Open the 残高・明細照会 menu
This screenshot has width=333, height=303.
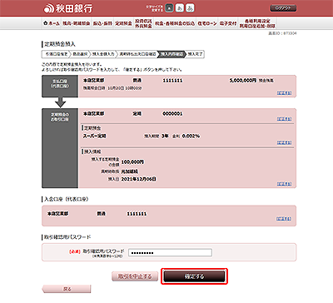click(x=77, y=23)
